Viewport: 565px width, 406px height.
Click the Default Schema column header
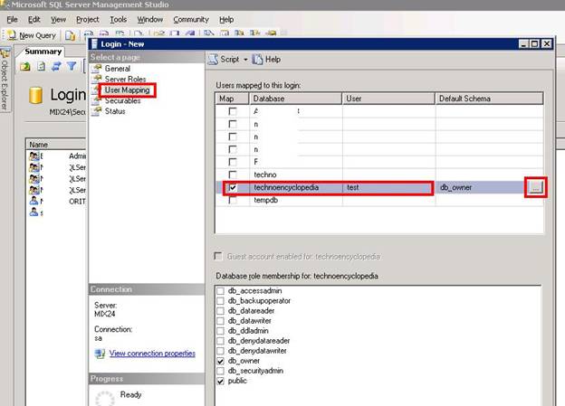pos(489,99)
